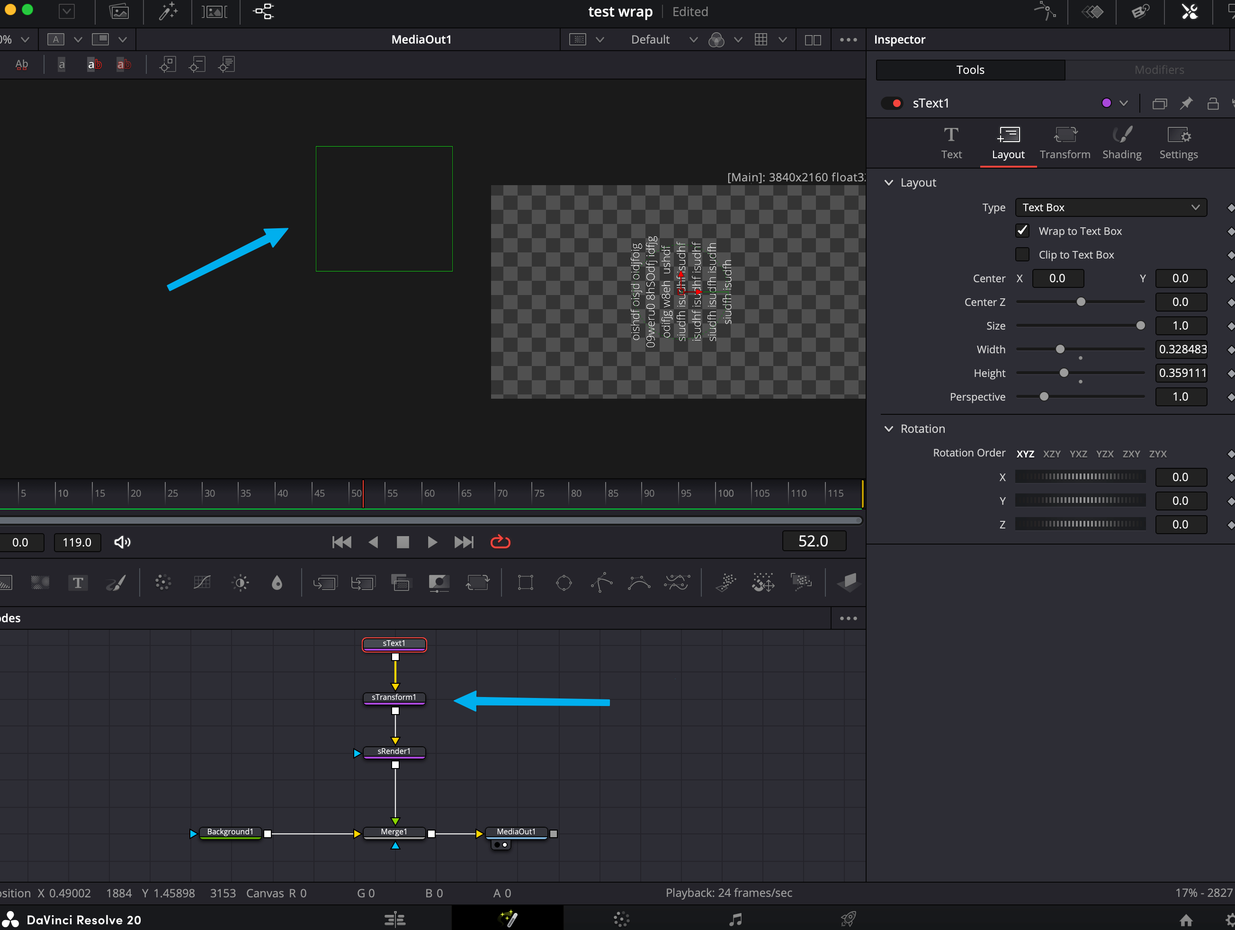Add a Rectangle mask from toolbar

point(525,583)
